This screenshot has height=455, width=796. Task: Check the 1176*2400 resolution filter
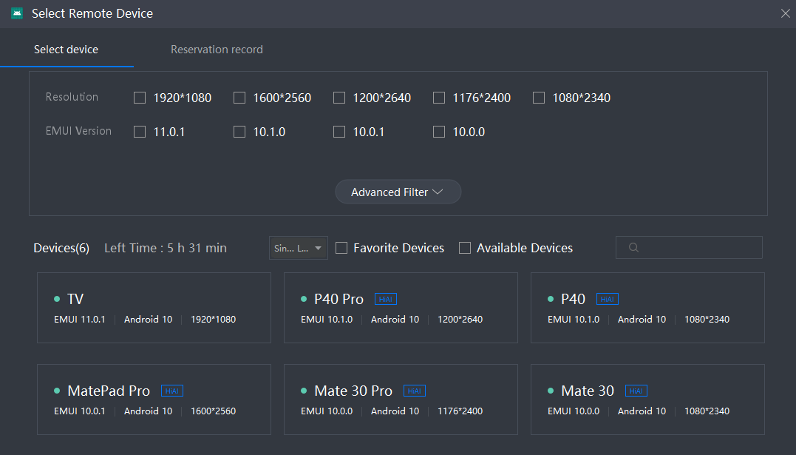(x=438, y=98)
